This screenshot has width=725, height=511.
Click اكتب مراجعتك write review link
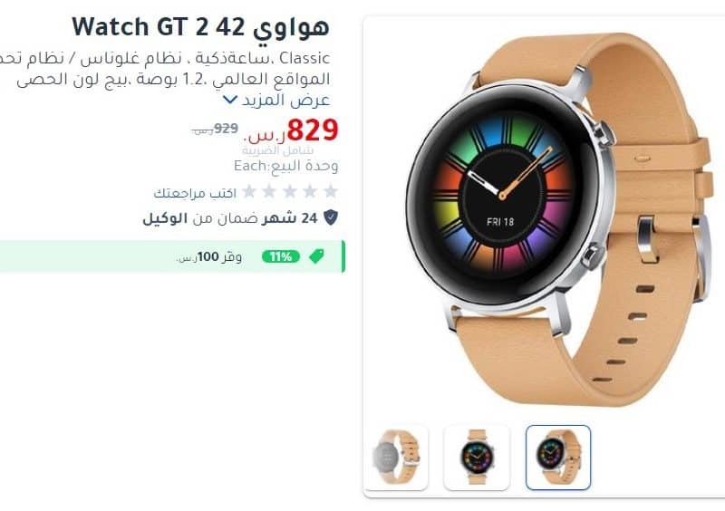[195, 193]
